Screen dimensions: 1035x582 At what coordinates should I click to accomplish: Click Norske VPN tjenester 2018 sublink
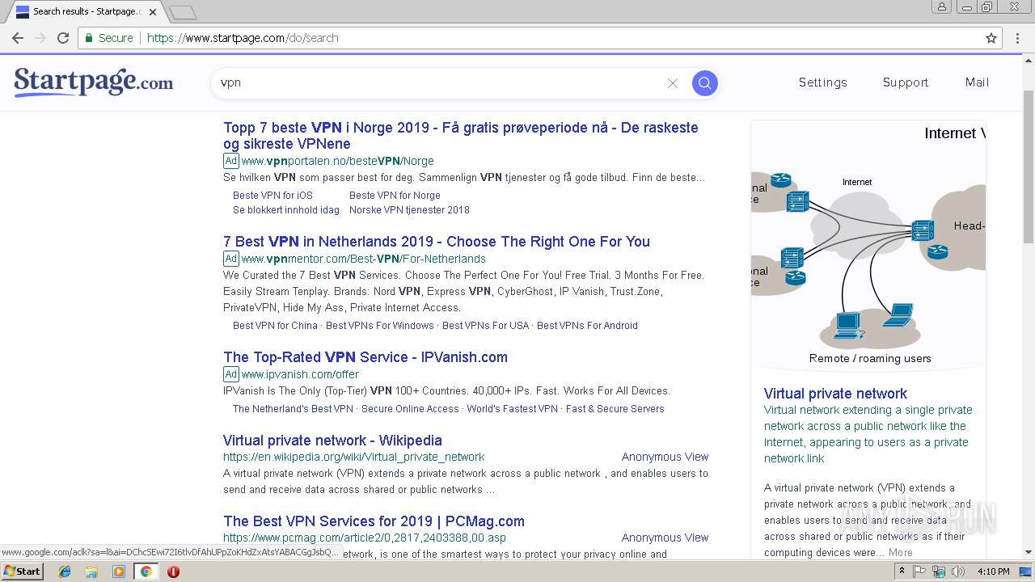[409, 210]
